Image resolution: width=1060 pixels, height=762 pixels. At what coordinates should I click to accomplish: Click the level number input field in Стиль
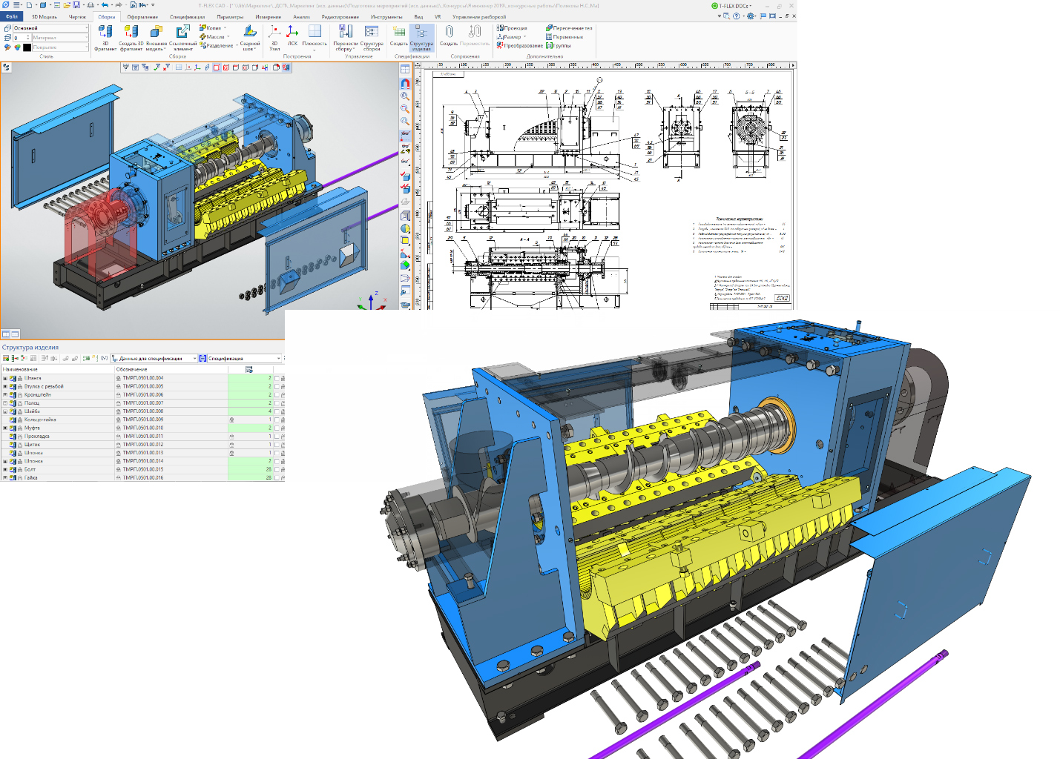[x=22, y=37]
